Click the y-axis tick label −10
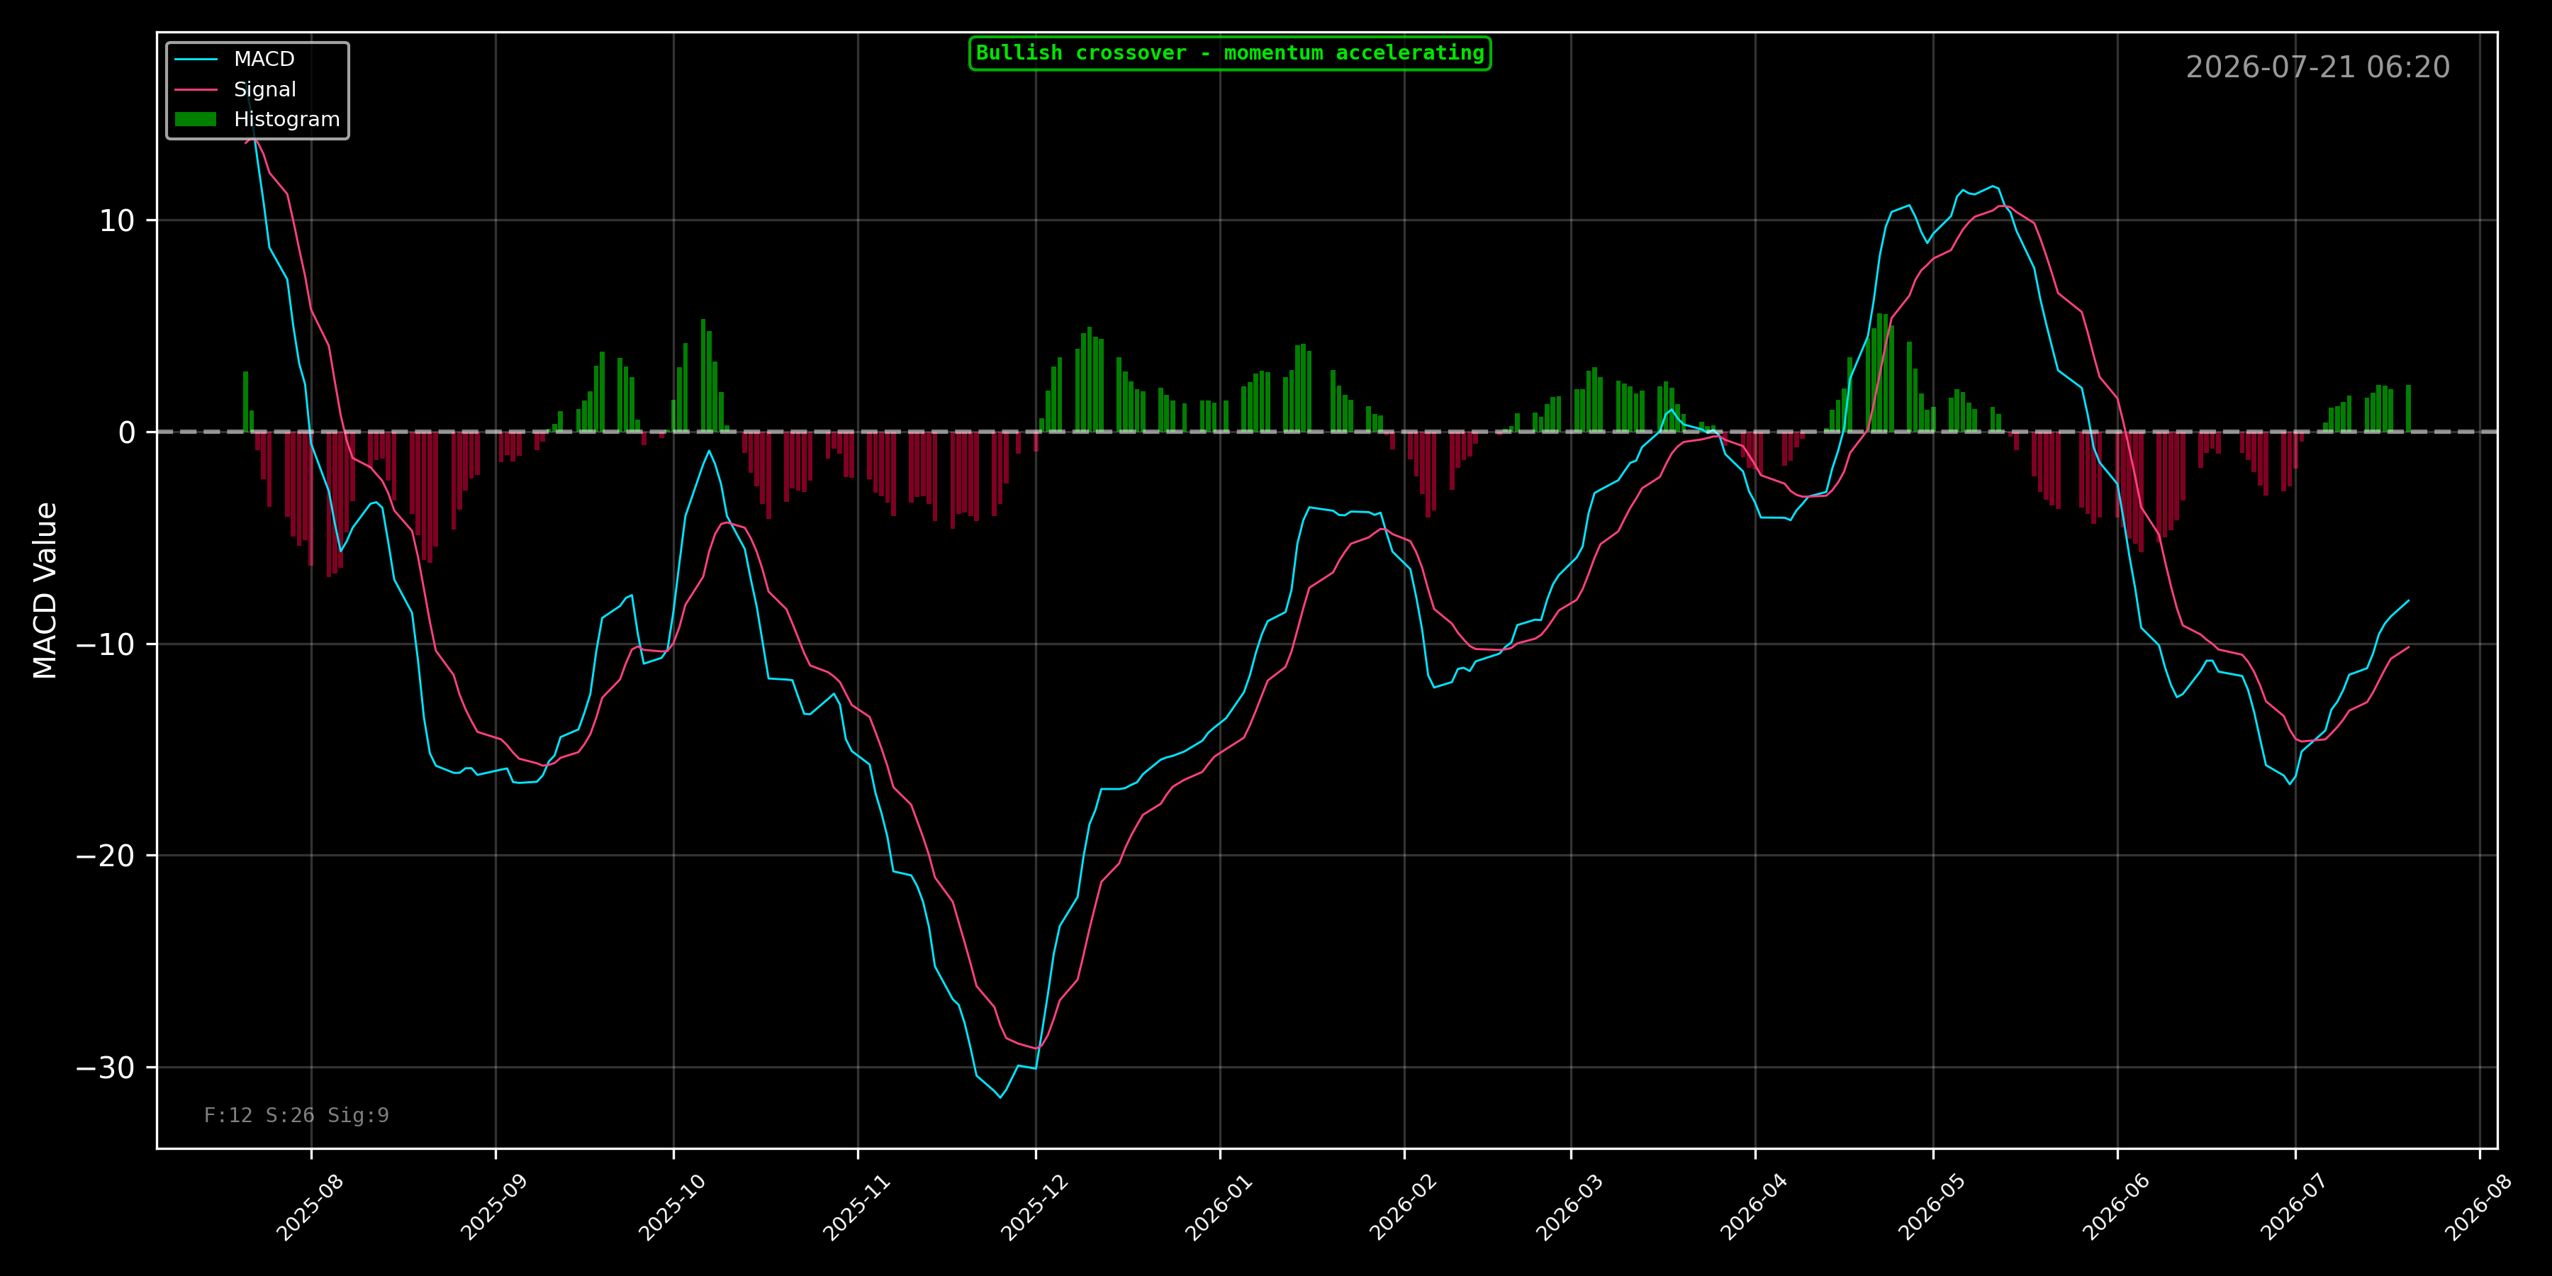Viewport: 2552px width, 1276px height. [105, 645]
